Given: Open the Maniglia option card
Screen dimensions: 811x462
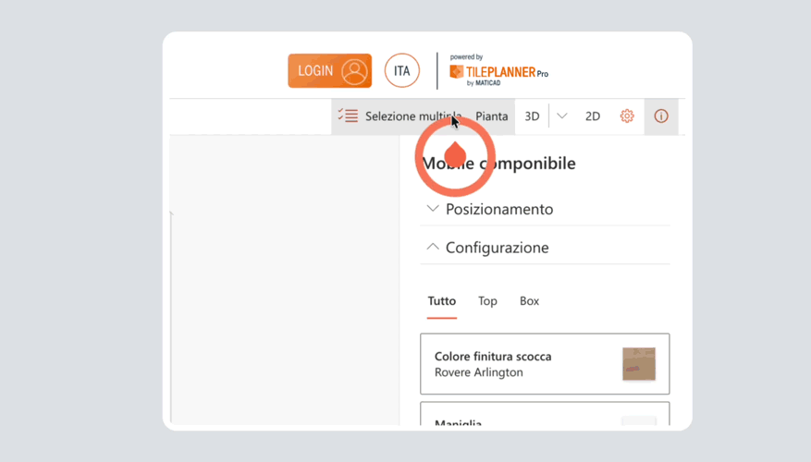Looking at the screenshot, I should pos(545,414).
